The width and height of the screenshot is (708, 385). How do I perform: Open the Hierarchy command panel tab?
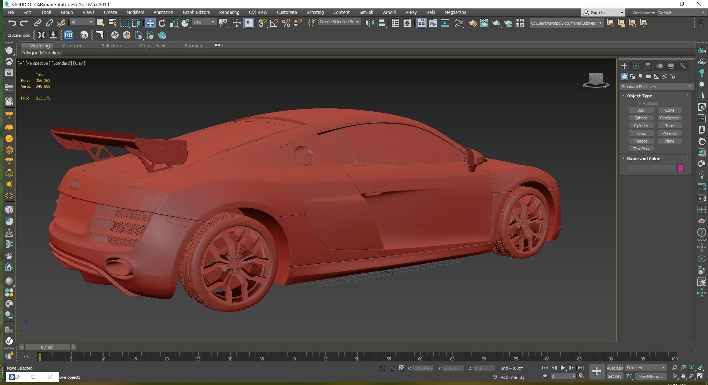point(648,66)
